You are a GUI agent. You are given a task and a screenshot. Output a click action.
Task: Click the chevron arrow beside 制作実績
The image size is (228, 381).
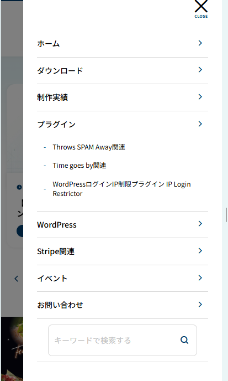(200, 97)
